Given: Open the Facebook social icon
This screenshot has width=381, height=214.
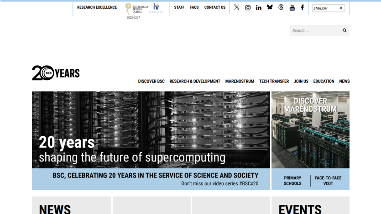Looking at the screenshot, I should [302, 8].
